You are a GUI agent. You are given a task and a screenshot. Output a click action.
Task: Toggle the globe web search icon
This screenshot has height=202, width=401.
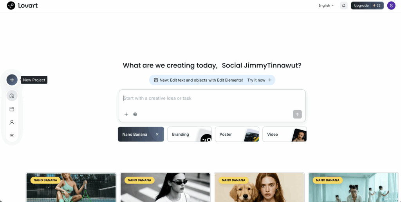tap(135, 114)
